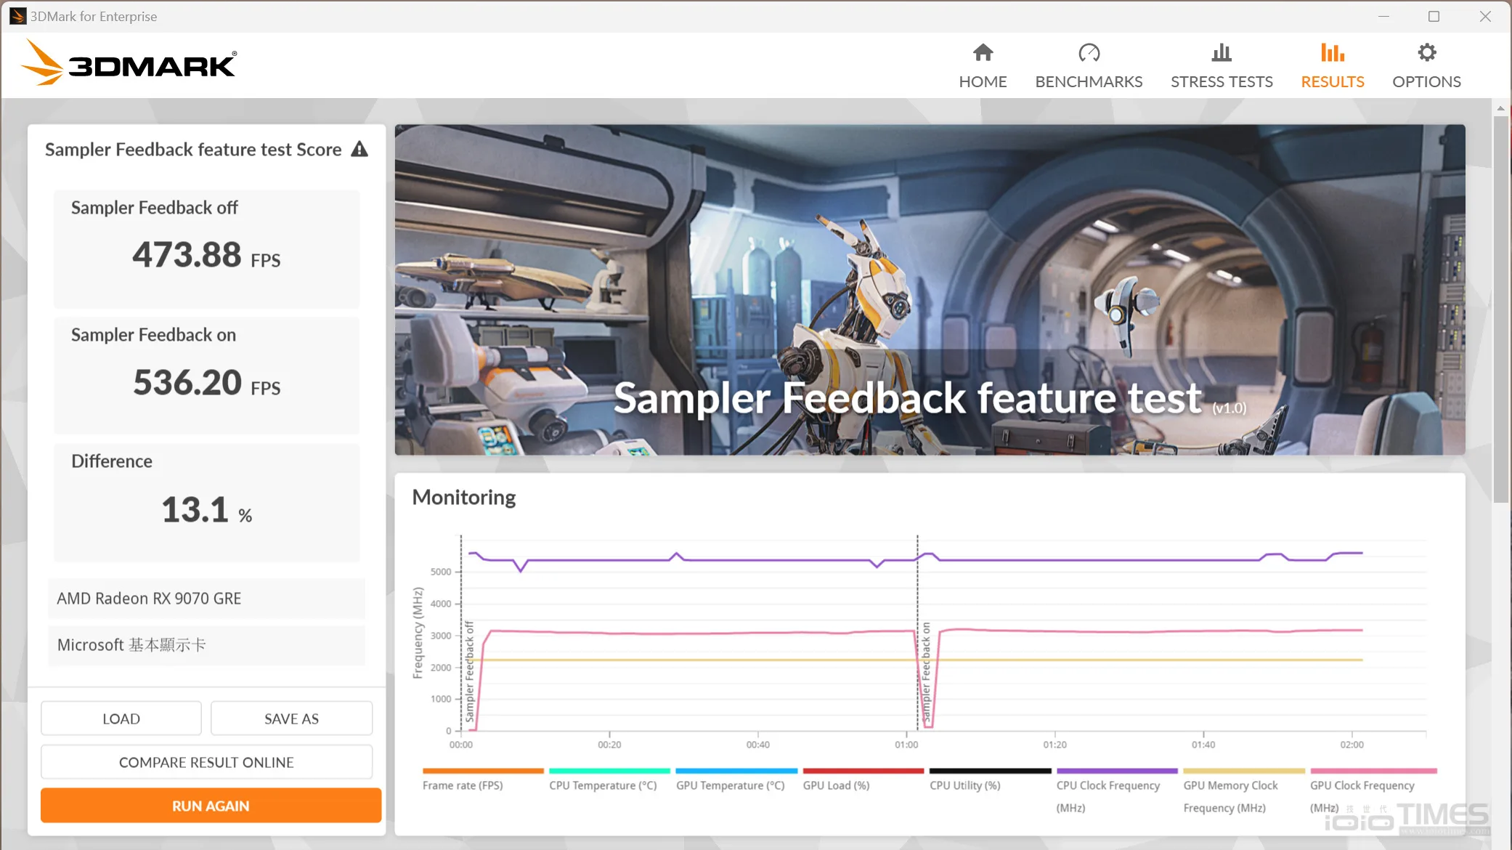This screenshot has height=850, width=1512.
Task: Click the Sampler Feedback feature test banner image
Action: (x=930, y=290)
